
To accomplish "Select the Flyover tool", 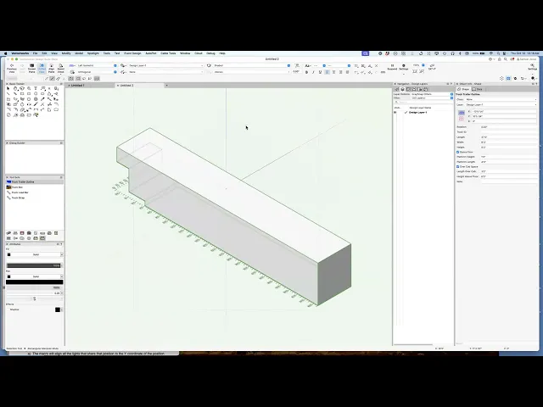I will pos(22,88).
